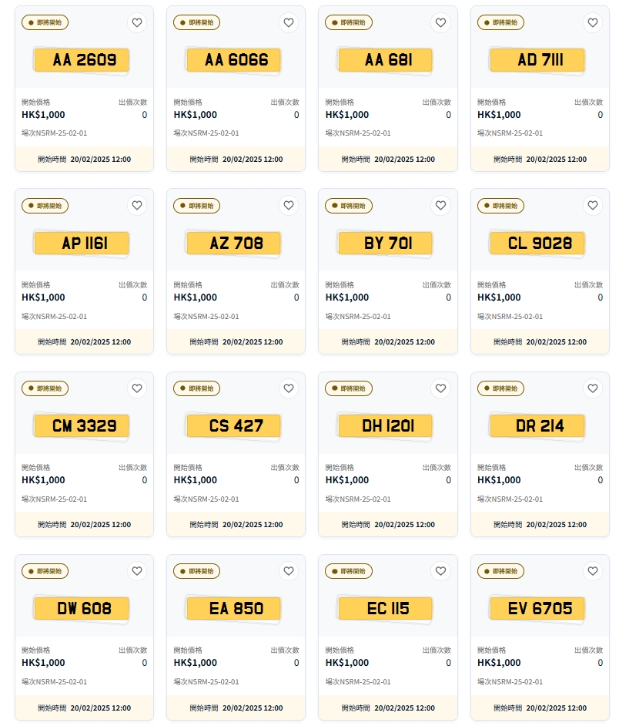The image size is (619, 726).
Task: Toggle the heart on AZ 708 card
Action: click(289, 206)
